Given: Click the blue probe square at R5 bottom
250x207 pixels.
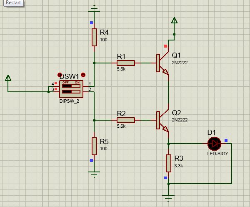Looking at the screenshot, I should (x=91, y=160).
